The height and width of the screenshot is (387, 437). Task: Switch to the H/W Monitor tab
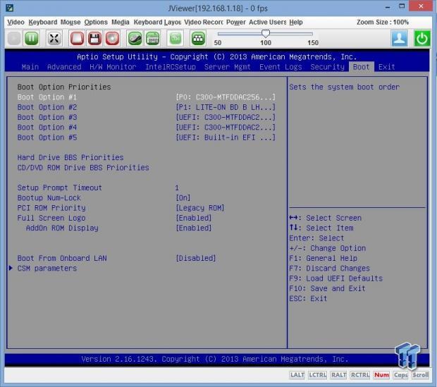point(113,67)
